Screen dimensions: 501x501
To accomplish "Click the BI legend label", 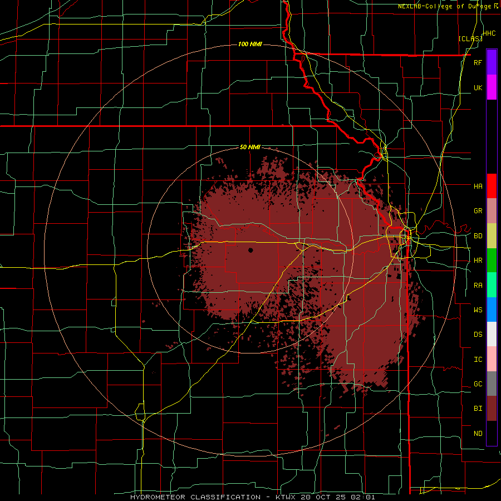I will click(x=478, y=409).
